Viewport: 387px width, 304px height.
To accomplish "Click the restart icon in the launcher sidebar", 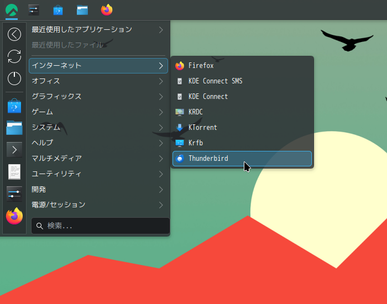I will click(x=14, y=56).
